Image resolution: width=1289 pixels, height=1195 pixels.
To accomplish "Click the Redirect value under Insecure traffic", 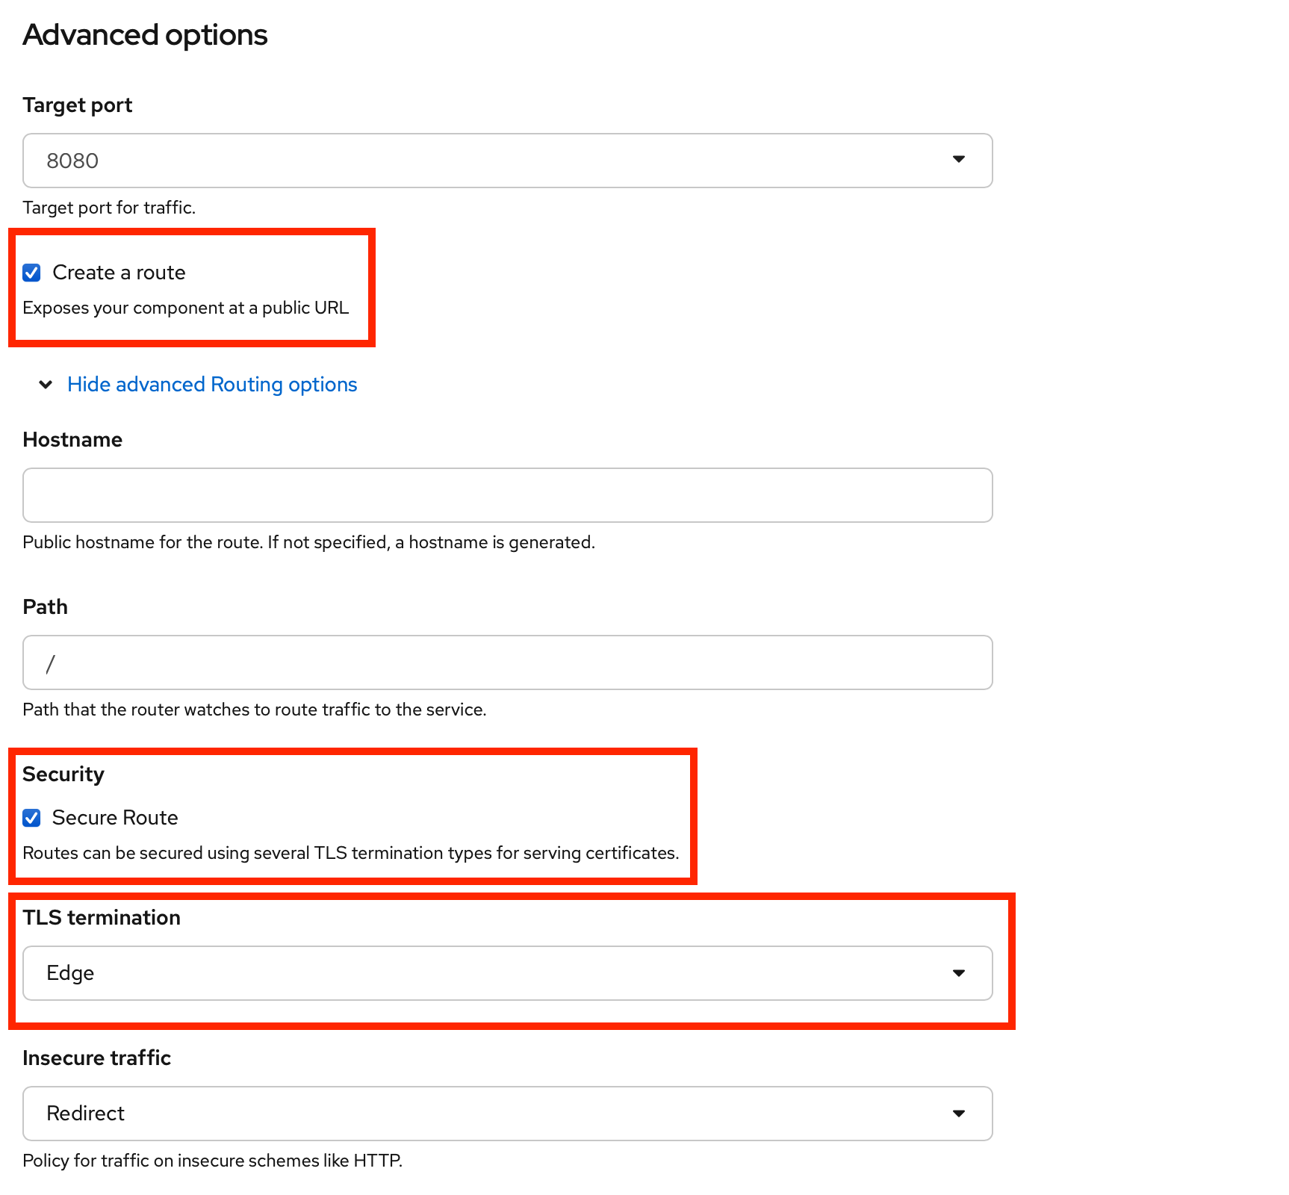I will coord(85,1114).
